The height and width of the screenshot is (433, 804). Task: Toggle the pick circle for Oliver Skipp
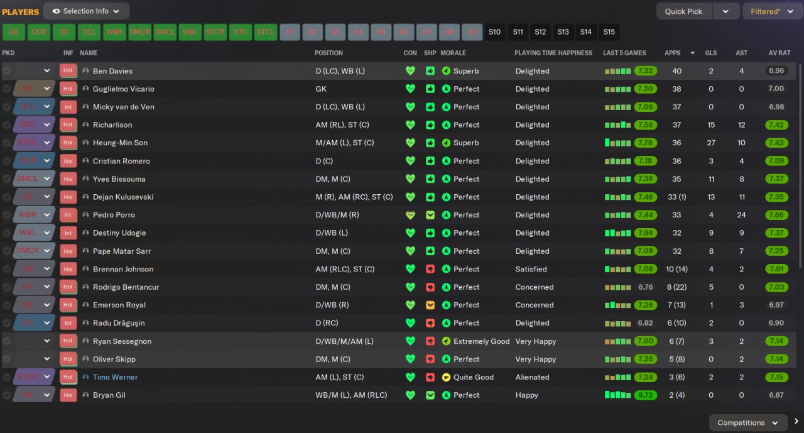(7, 359)
